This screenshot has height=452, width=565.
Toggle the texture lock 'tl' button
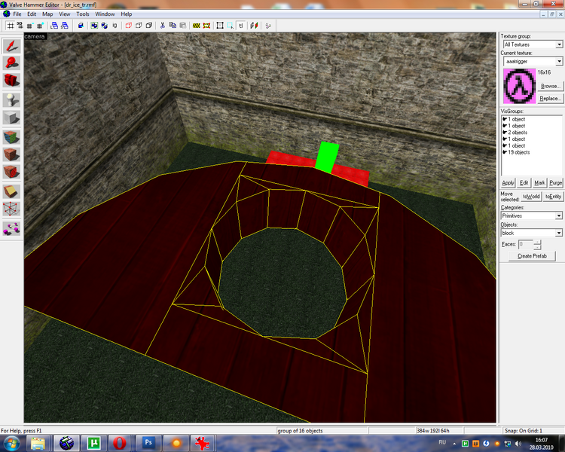[x=241, y=26]
